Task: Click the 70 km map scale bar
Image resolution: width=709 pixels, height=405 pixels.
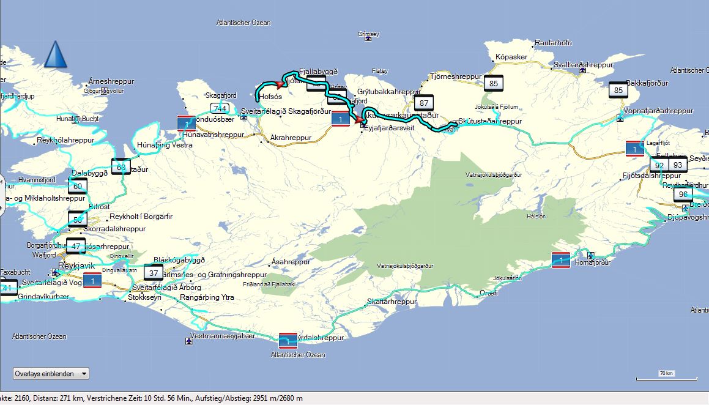Action: 666,377
